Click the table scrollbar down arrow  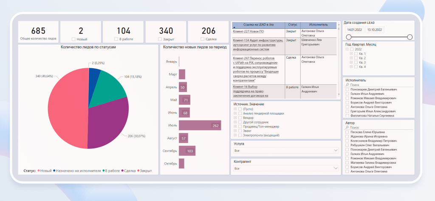(339, 95)
